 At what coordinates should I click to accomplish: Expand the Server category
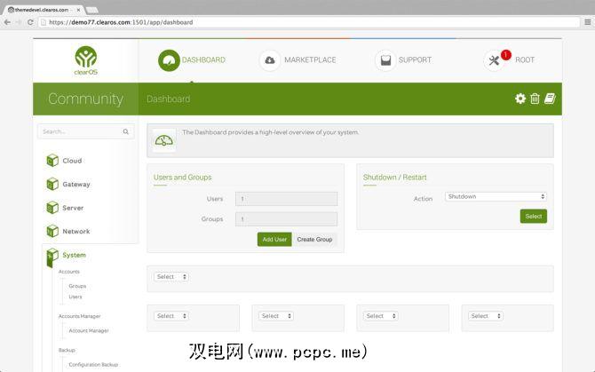[73, 208]
